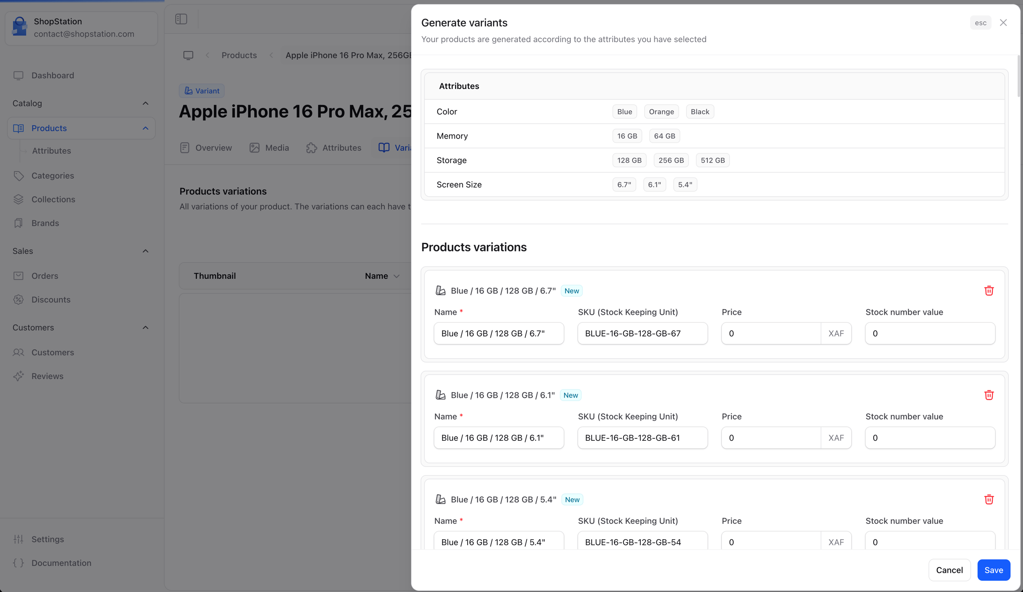Edit Price field of 6.7" variation
This screenshot has width=1023, height=592.
point(771,333)
